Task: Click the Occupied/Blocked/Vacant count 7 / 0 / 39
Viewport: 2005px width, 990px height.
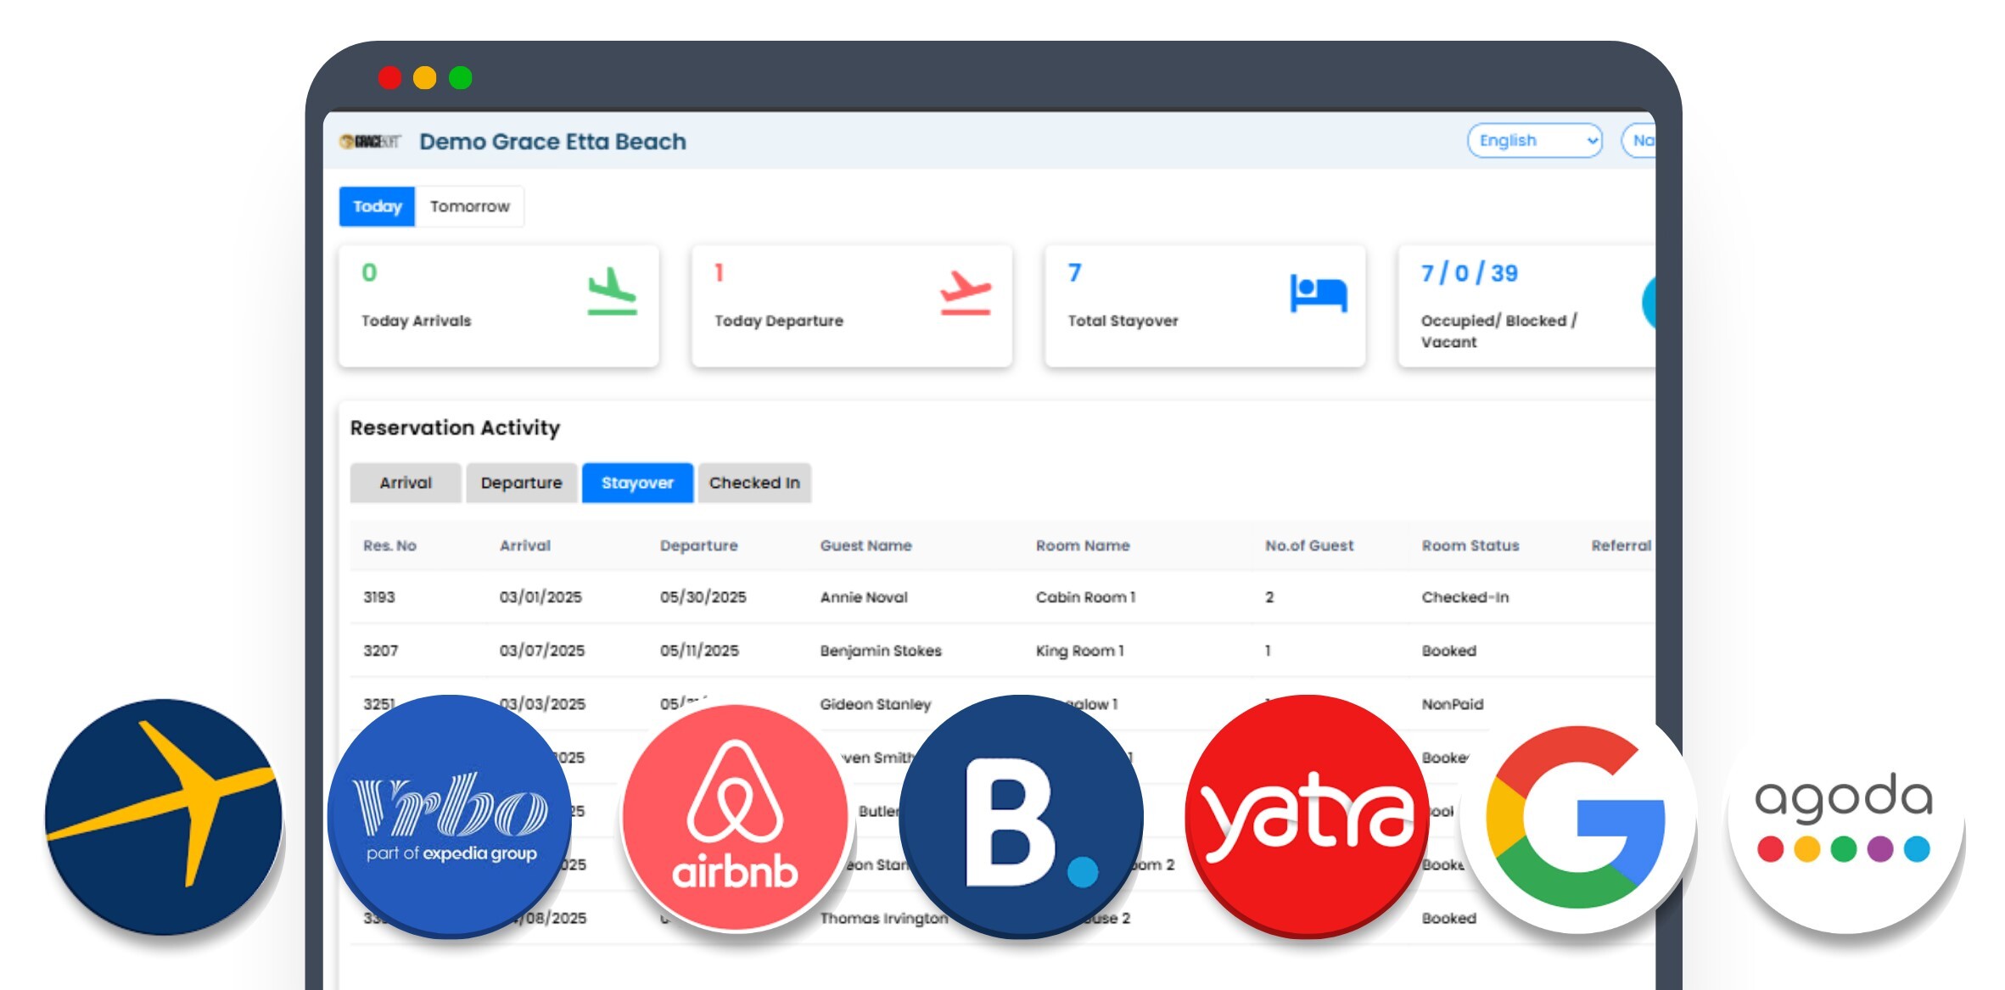Action: click(1470, 273)
